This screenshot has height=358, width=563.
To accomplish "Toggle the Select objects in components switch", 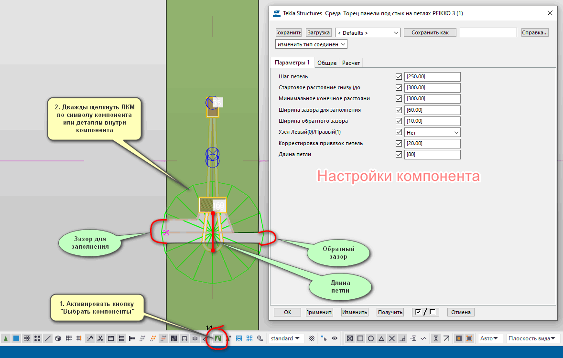I will [x=228, y=338].
